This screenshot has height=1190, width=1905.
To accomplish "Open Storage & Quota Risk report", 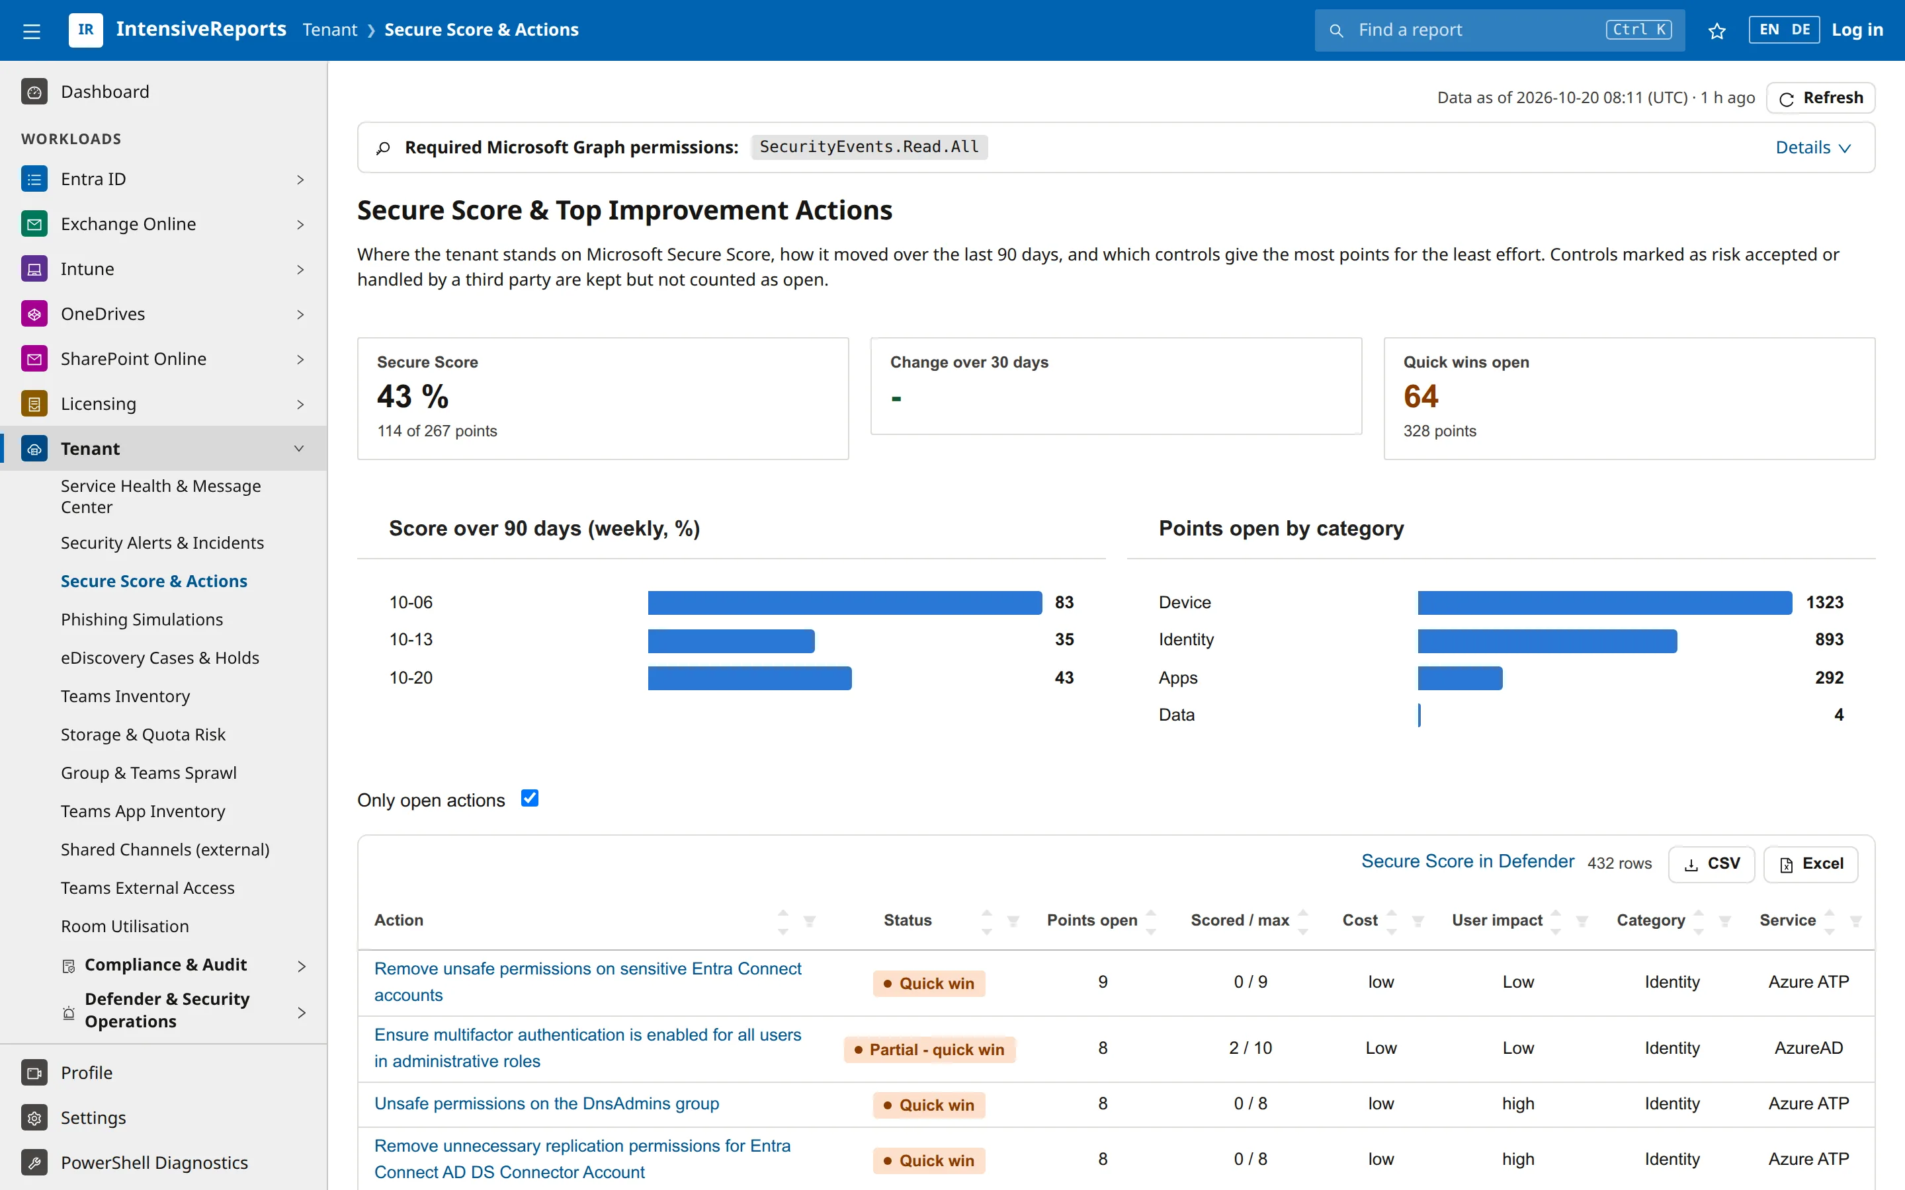I will (144, 734).
